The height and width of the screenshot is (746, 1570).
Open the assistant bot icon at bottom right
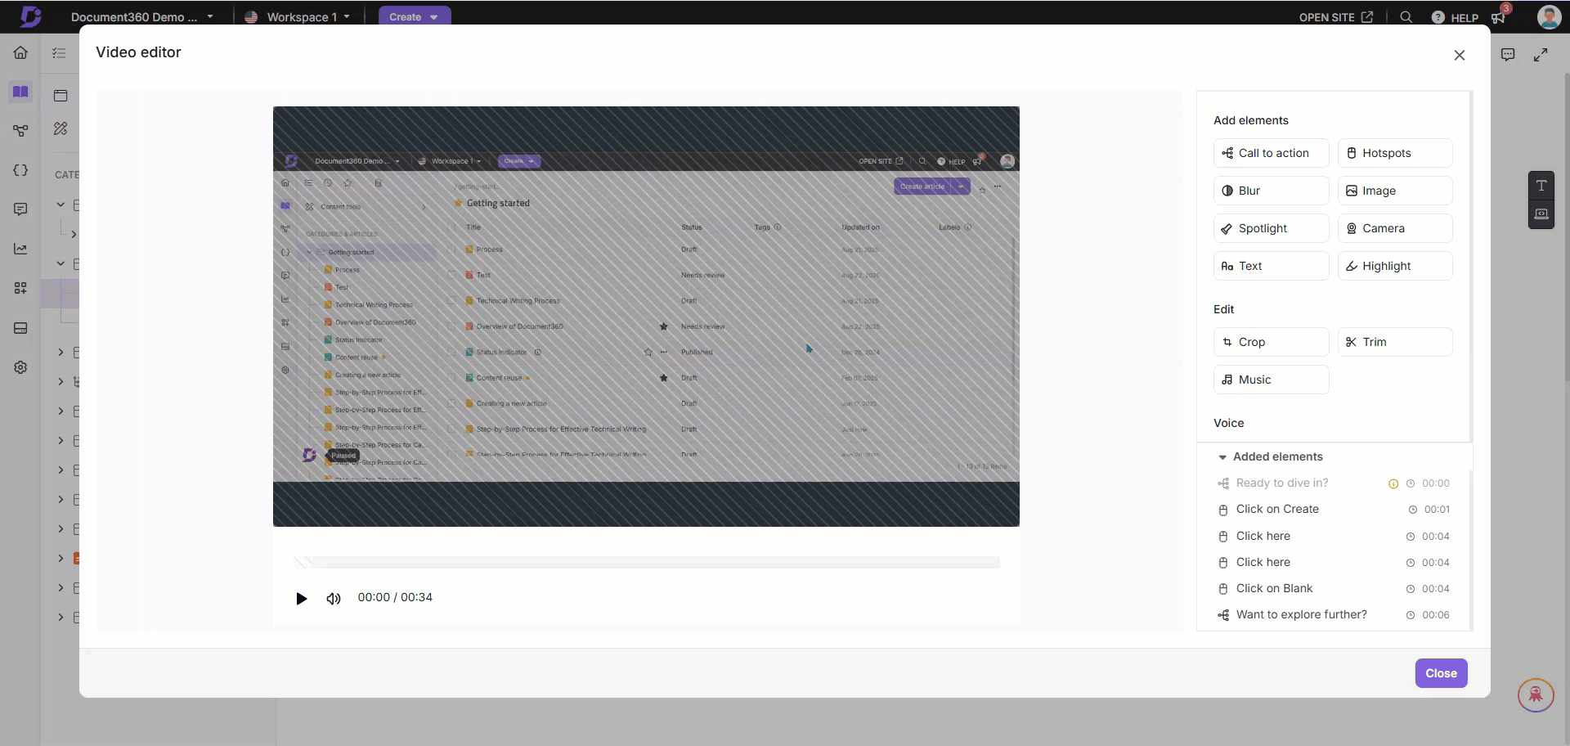pos(1536,695)
